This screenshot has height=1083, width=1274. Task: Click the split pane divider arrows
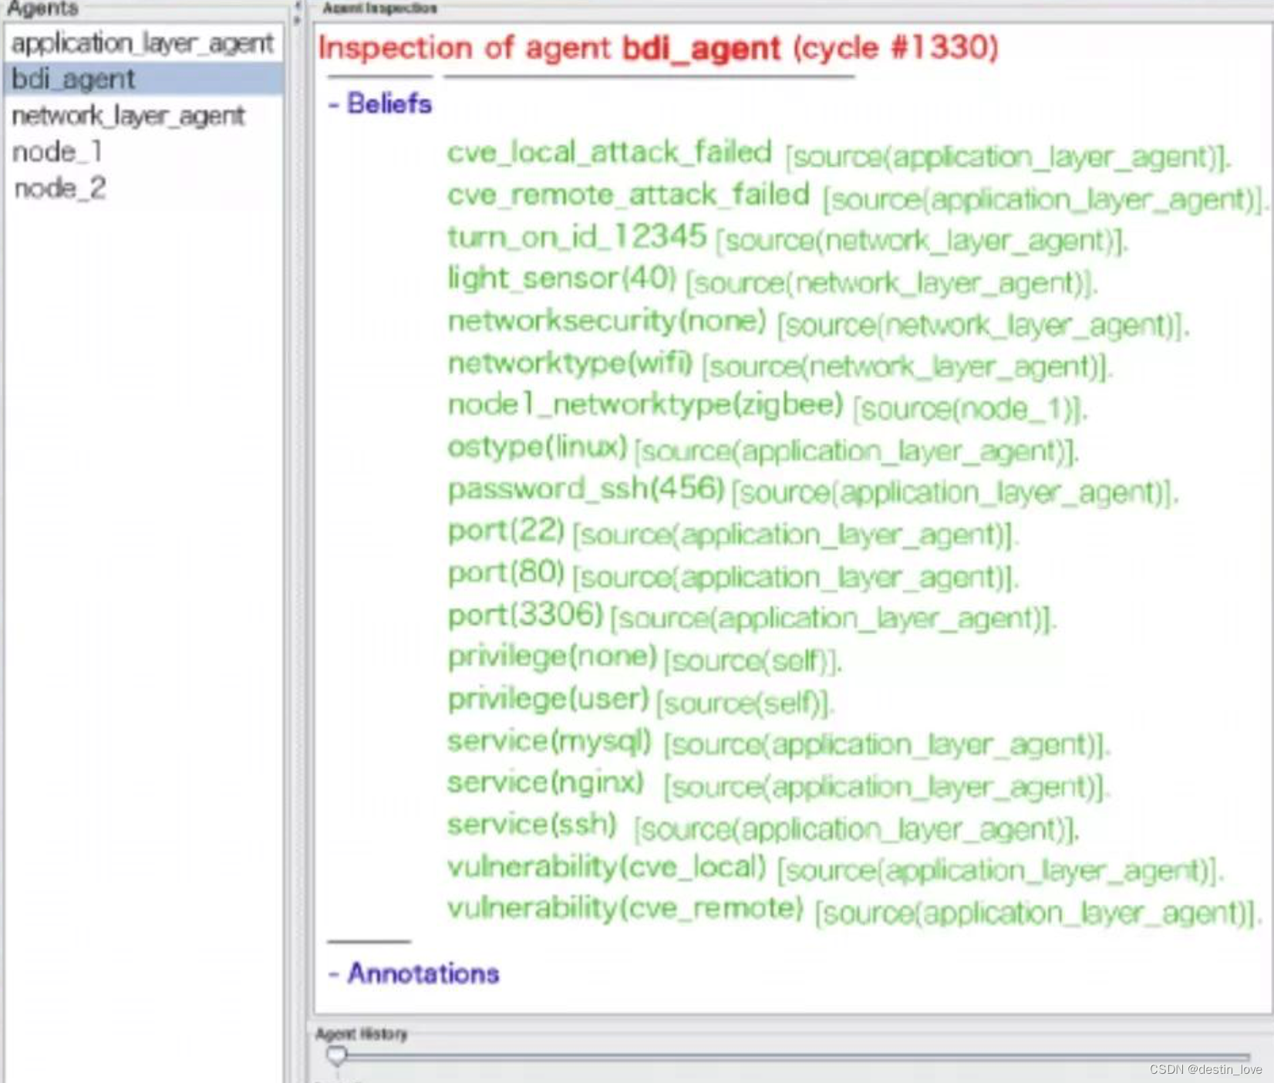pyautogui.click(x=297, y=12)
